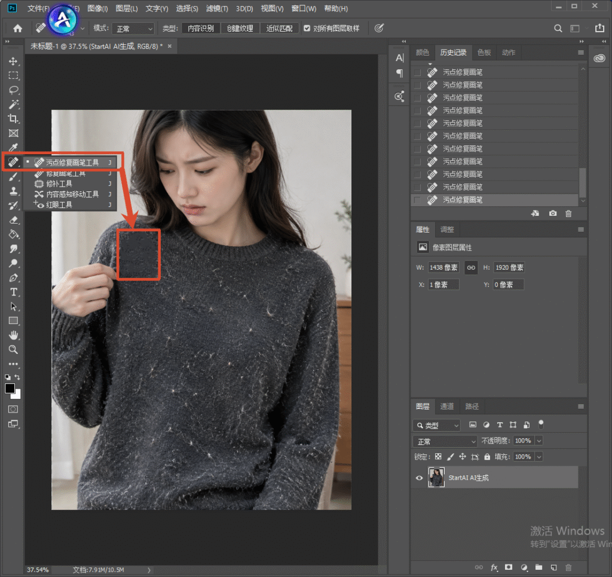Select the Smudge tool
Viewport: 612px width, 577px height.
[14, 249]
